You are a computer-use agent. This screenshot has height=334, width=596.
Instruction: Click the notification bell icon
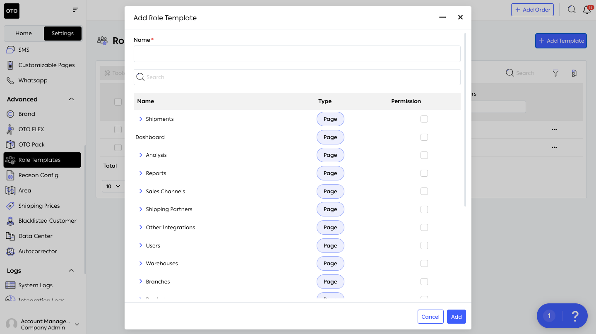[x=586, y=10]
